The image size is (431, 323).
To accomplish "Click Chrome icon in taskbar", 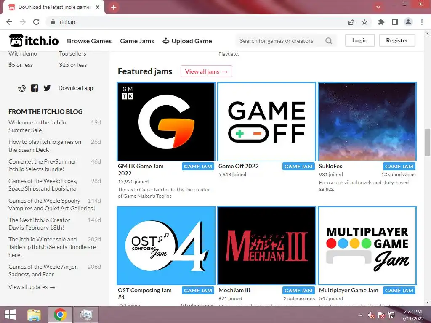I will [60, 315].
